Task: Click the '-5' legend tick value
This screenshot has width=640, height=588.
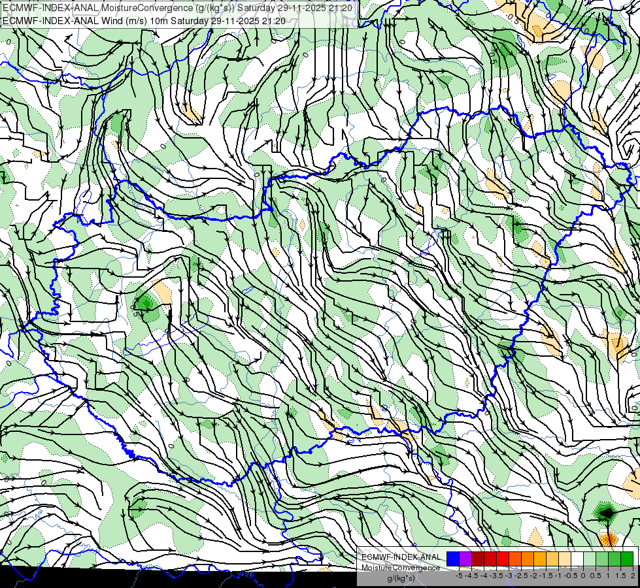Action: pyautogui.click(x=459, y=576)
